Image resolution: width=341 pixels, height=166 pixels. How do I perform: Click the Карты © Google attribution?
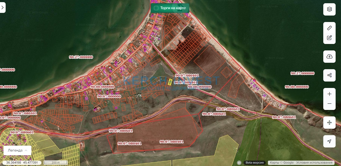(x=282, y=163)
